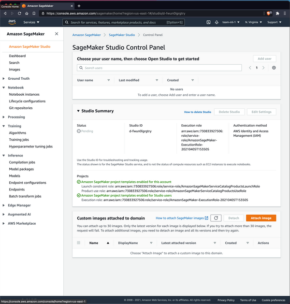Toggle select-all checkbox in images table
Screen dimensions: 290x304
pos(79,243)
